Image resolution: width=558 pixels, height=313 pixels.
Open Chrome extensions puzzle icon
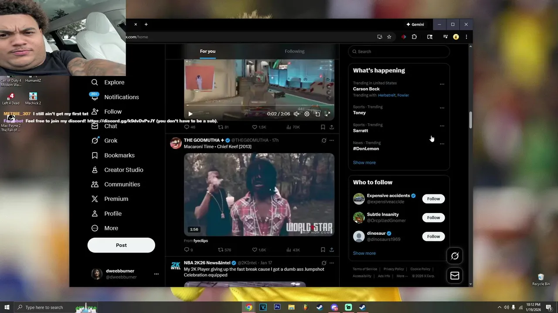[414, 37]
